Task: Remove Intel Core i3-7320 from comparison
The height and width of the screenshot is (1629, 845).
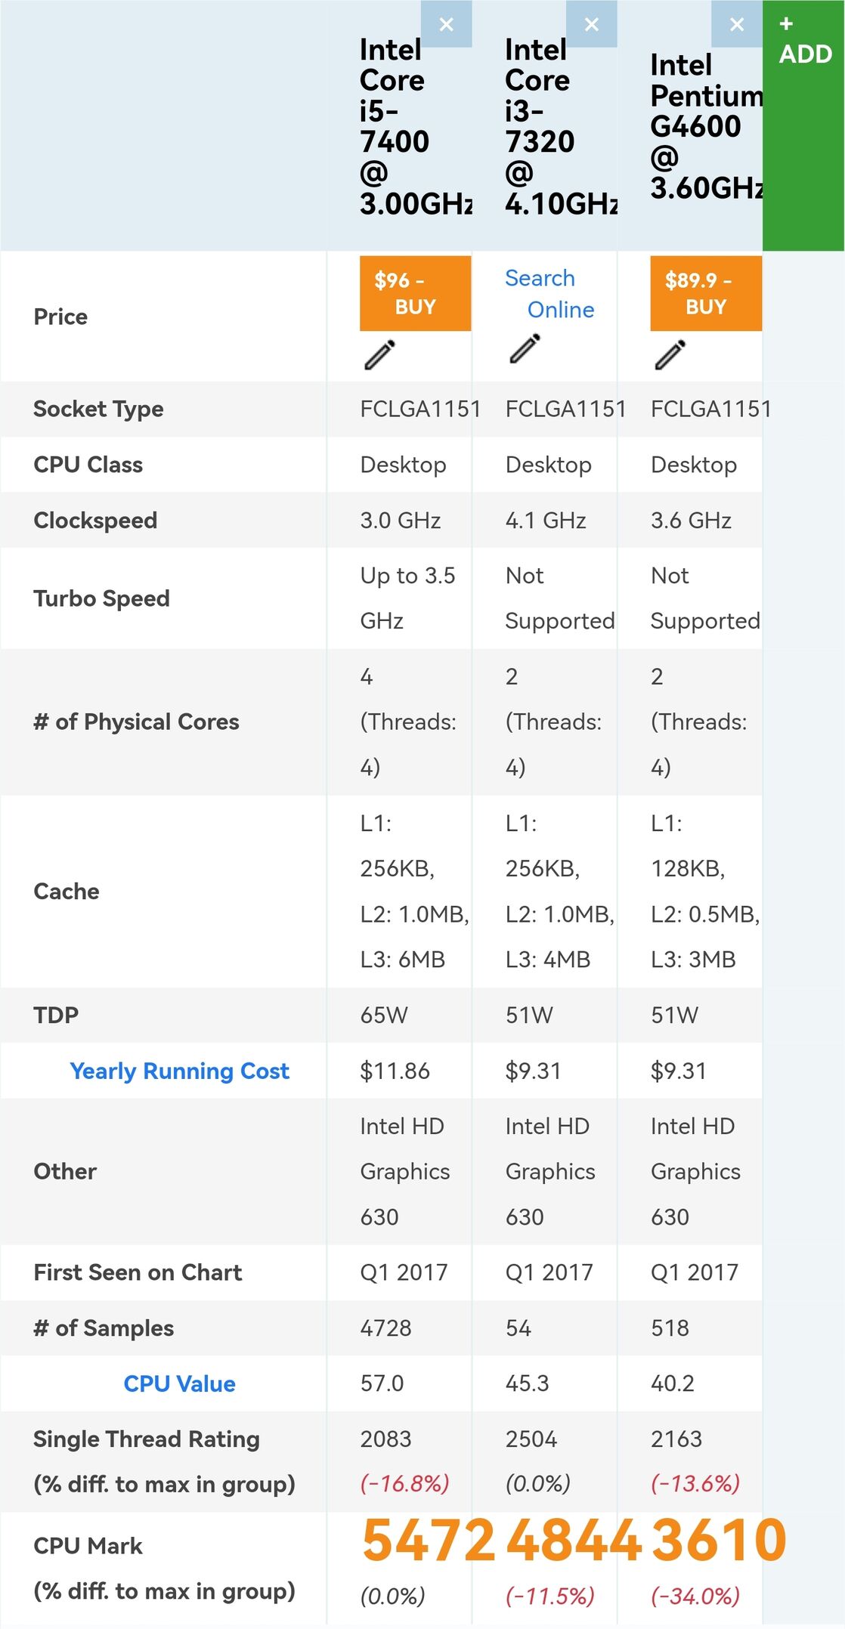Action: pos(591,24)
